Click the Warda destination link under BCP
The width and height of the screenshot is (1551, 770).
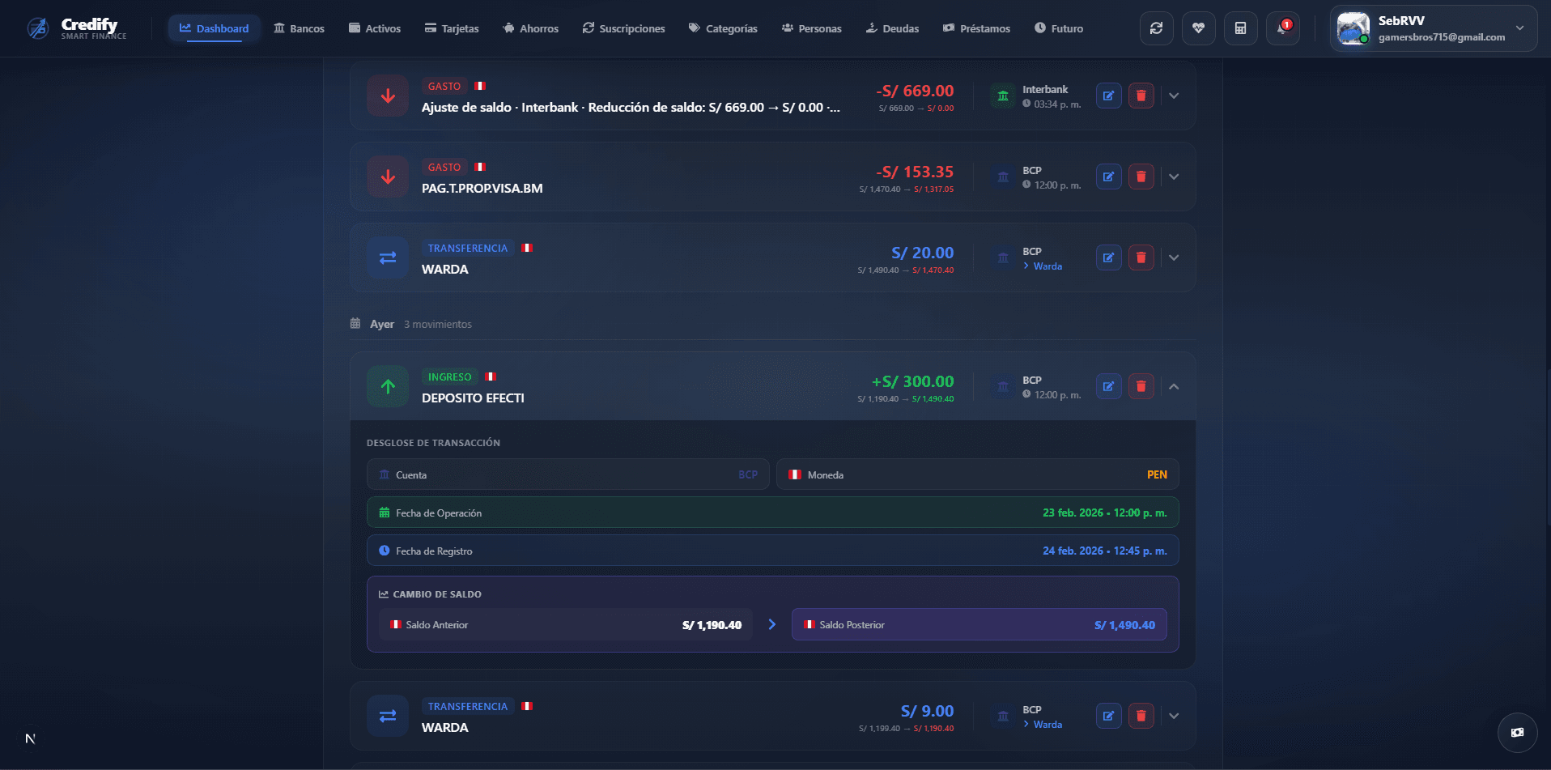[x=1047, y=266]
